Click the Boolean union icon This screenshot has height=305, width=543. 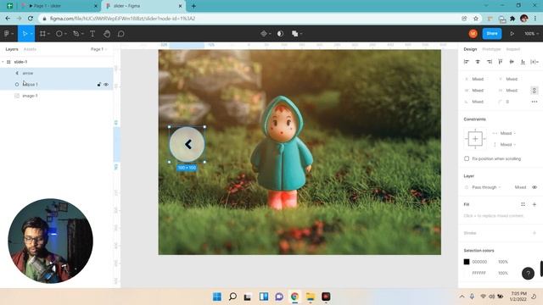pos(294,34)
